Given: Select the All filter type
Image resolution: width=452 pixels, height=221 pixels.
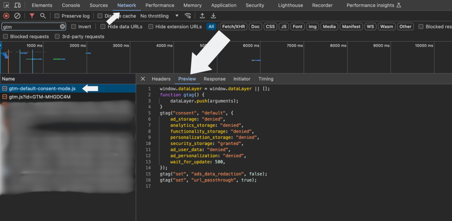Looking at the screenshot, I should (211, 27).
